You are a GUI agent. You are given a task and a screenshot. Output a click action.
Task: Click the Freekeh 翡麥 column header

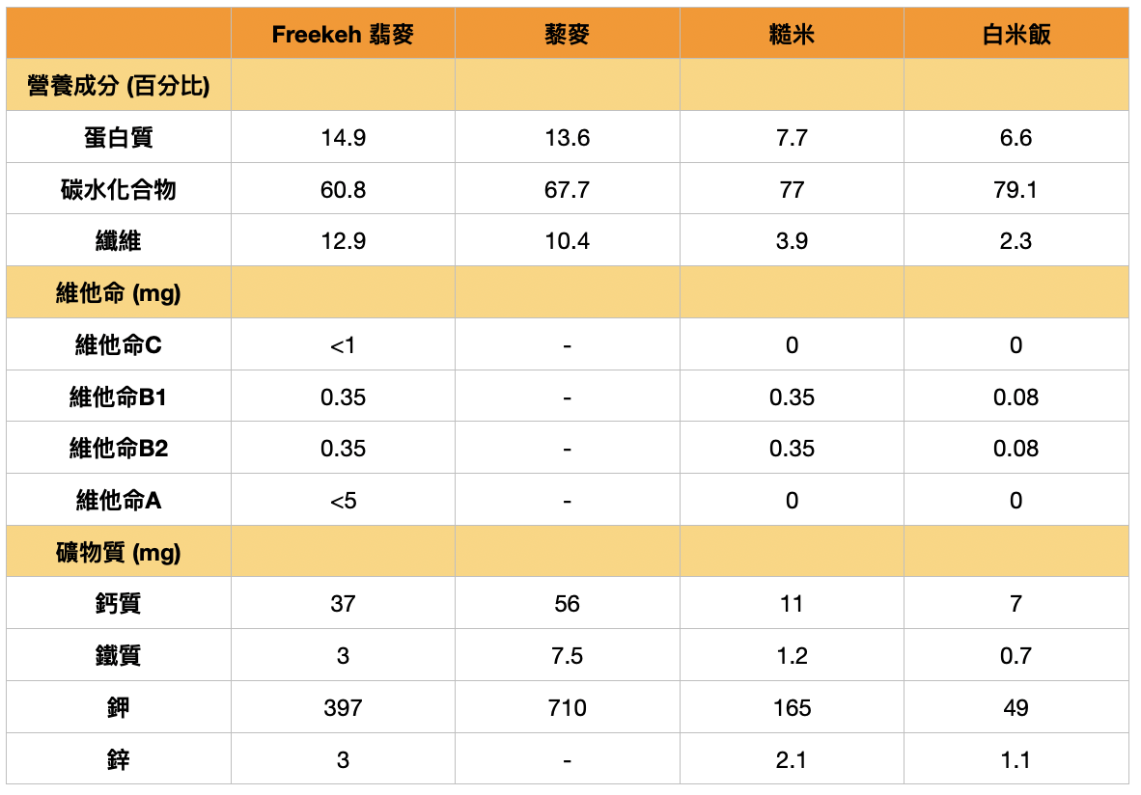click(x=343, y=35)
